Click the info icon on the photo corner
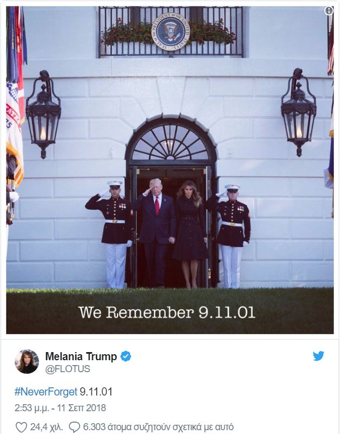Image resolution: width=342 pixels, height=434 pixels. click(x=329, y=11)
